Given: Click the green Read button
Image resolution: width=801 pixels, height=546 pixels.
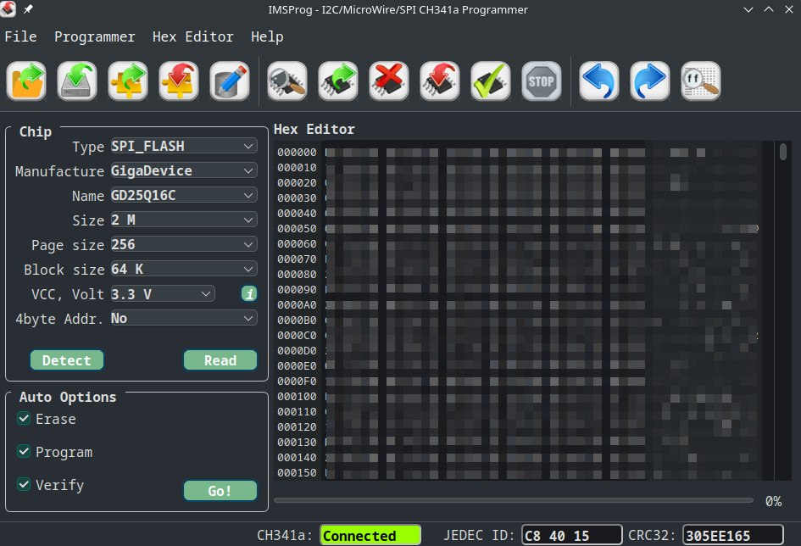Looking at the screenshot, I should tap(220, 360).
